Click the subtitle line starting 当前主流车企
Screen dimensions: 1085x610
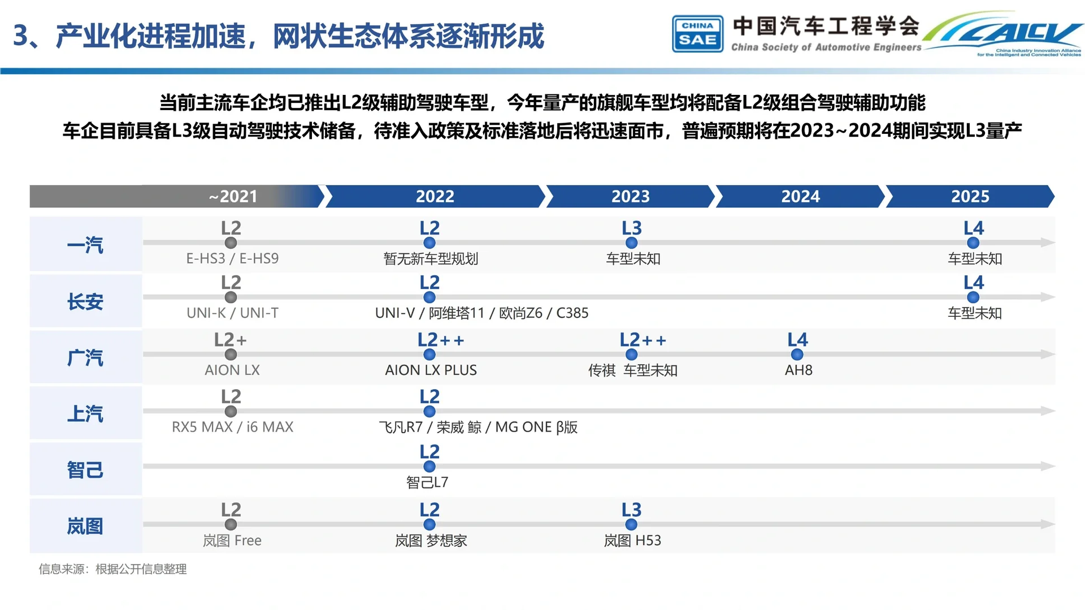(542, 103)
